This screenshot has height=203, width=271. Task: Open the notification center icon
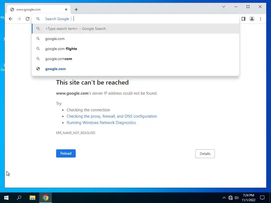262,198
